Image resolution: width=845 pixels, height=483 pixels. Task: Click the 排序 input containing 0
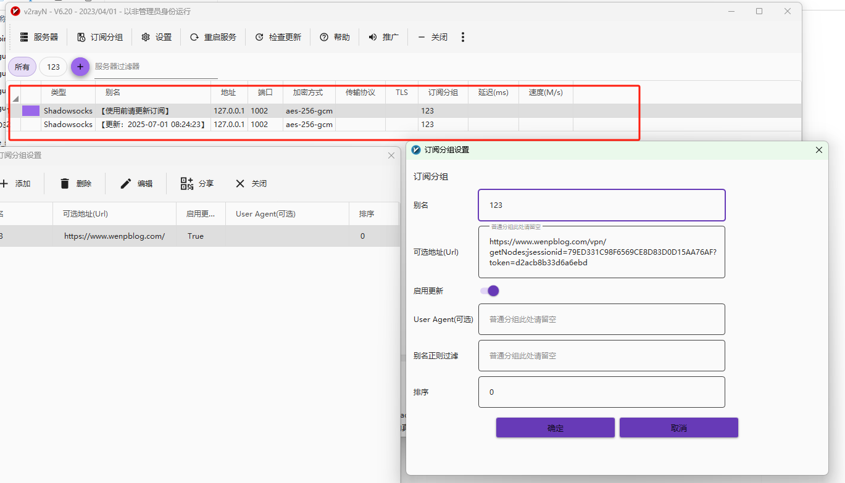point(602,392)
